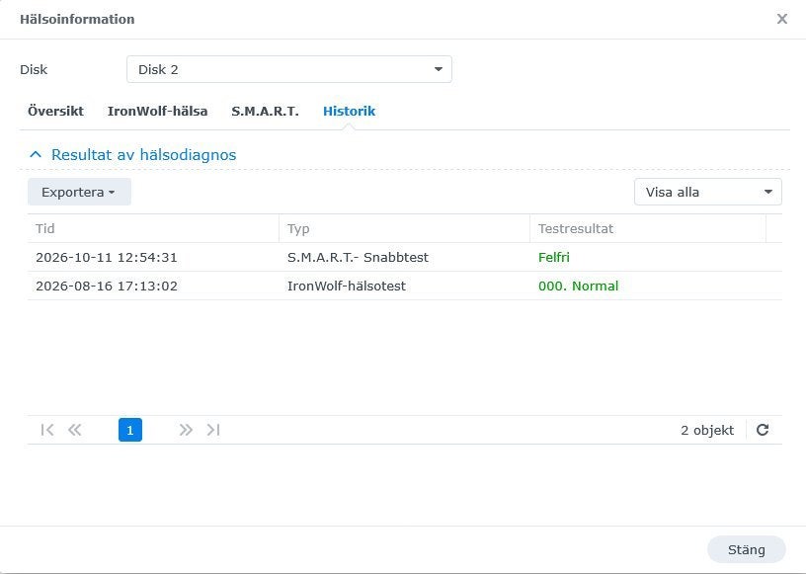Click the Felfri test result
806x574 pixels.
pyautogui.click(x=553, y=257)
